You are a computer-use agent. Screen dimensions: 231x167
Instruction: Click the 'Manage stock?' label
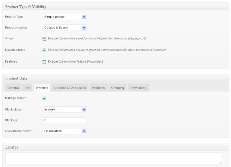tap(15, 98)
